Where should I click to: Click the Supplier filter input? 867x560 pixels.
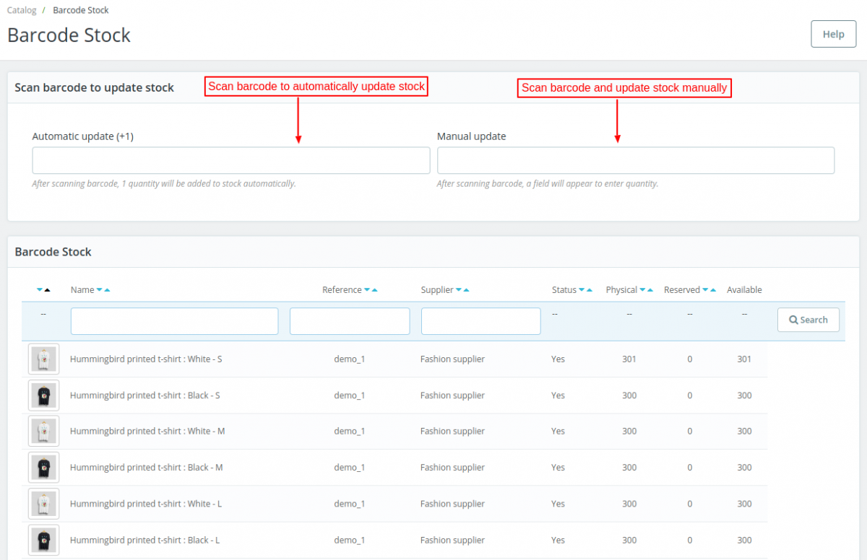480,321
